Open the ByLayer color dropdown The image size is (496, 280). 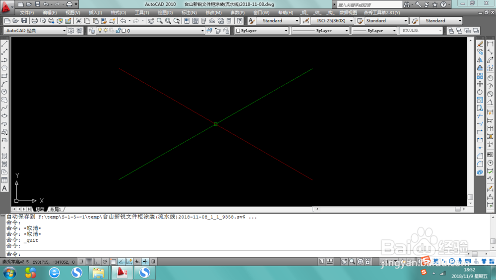pos(261,31)
